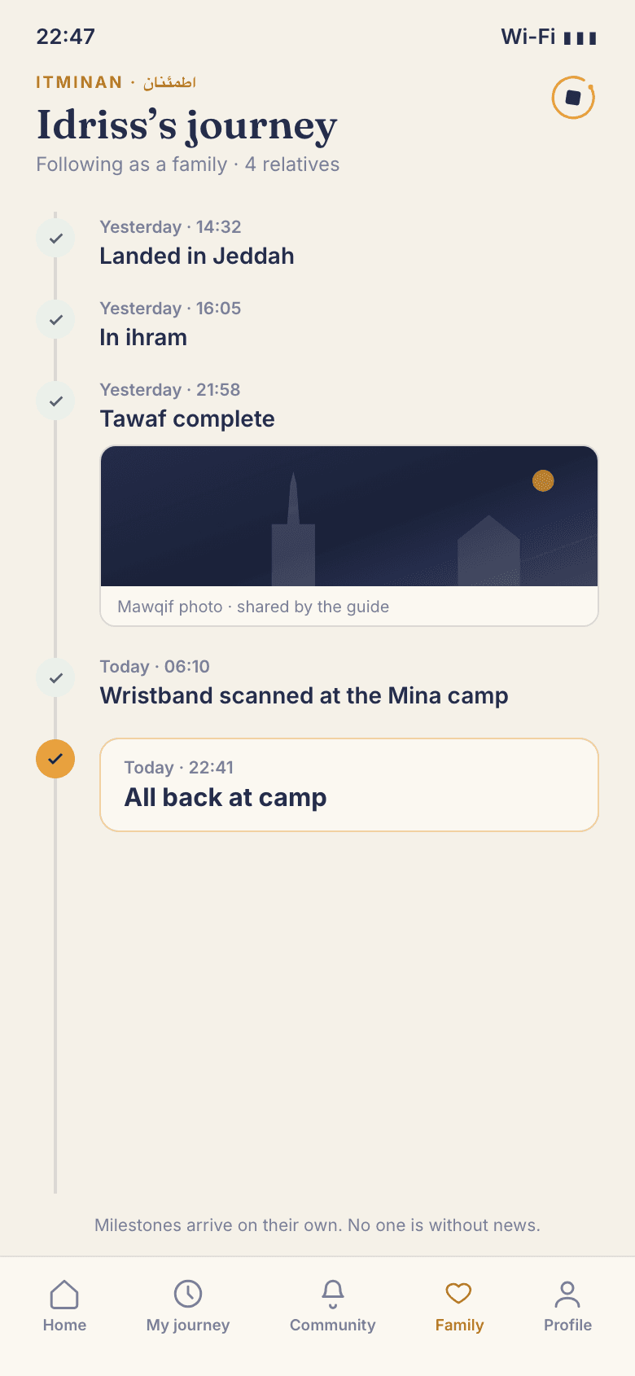The width and height of the screenshot is (635, 1376).
Task: Tap the Mawqif photo caption text
Action: coord(253,607)
